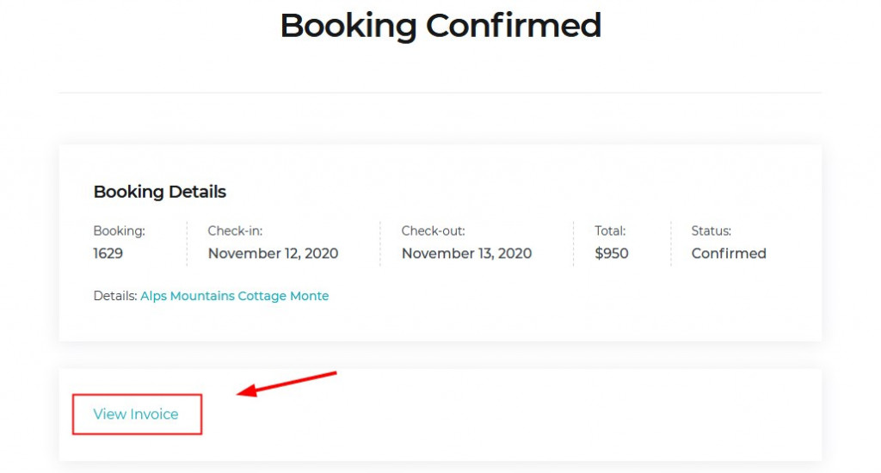
Task: Click the red arrow annotation
Action: tap(286, 384)
